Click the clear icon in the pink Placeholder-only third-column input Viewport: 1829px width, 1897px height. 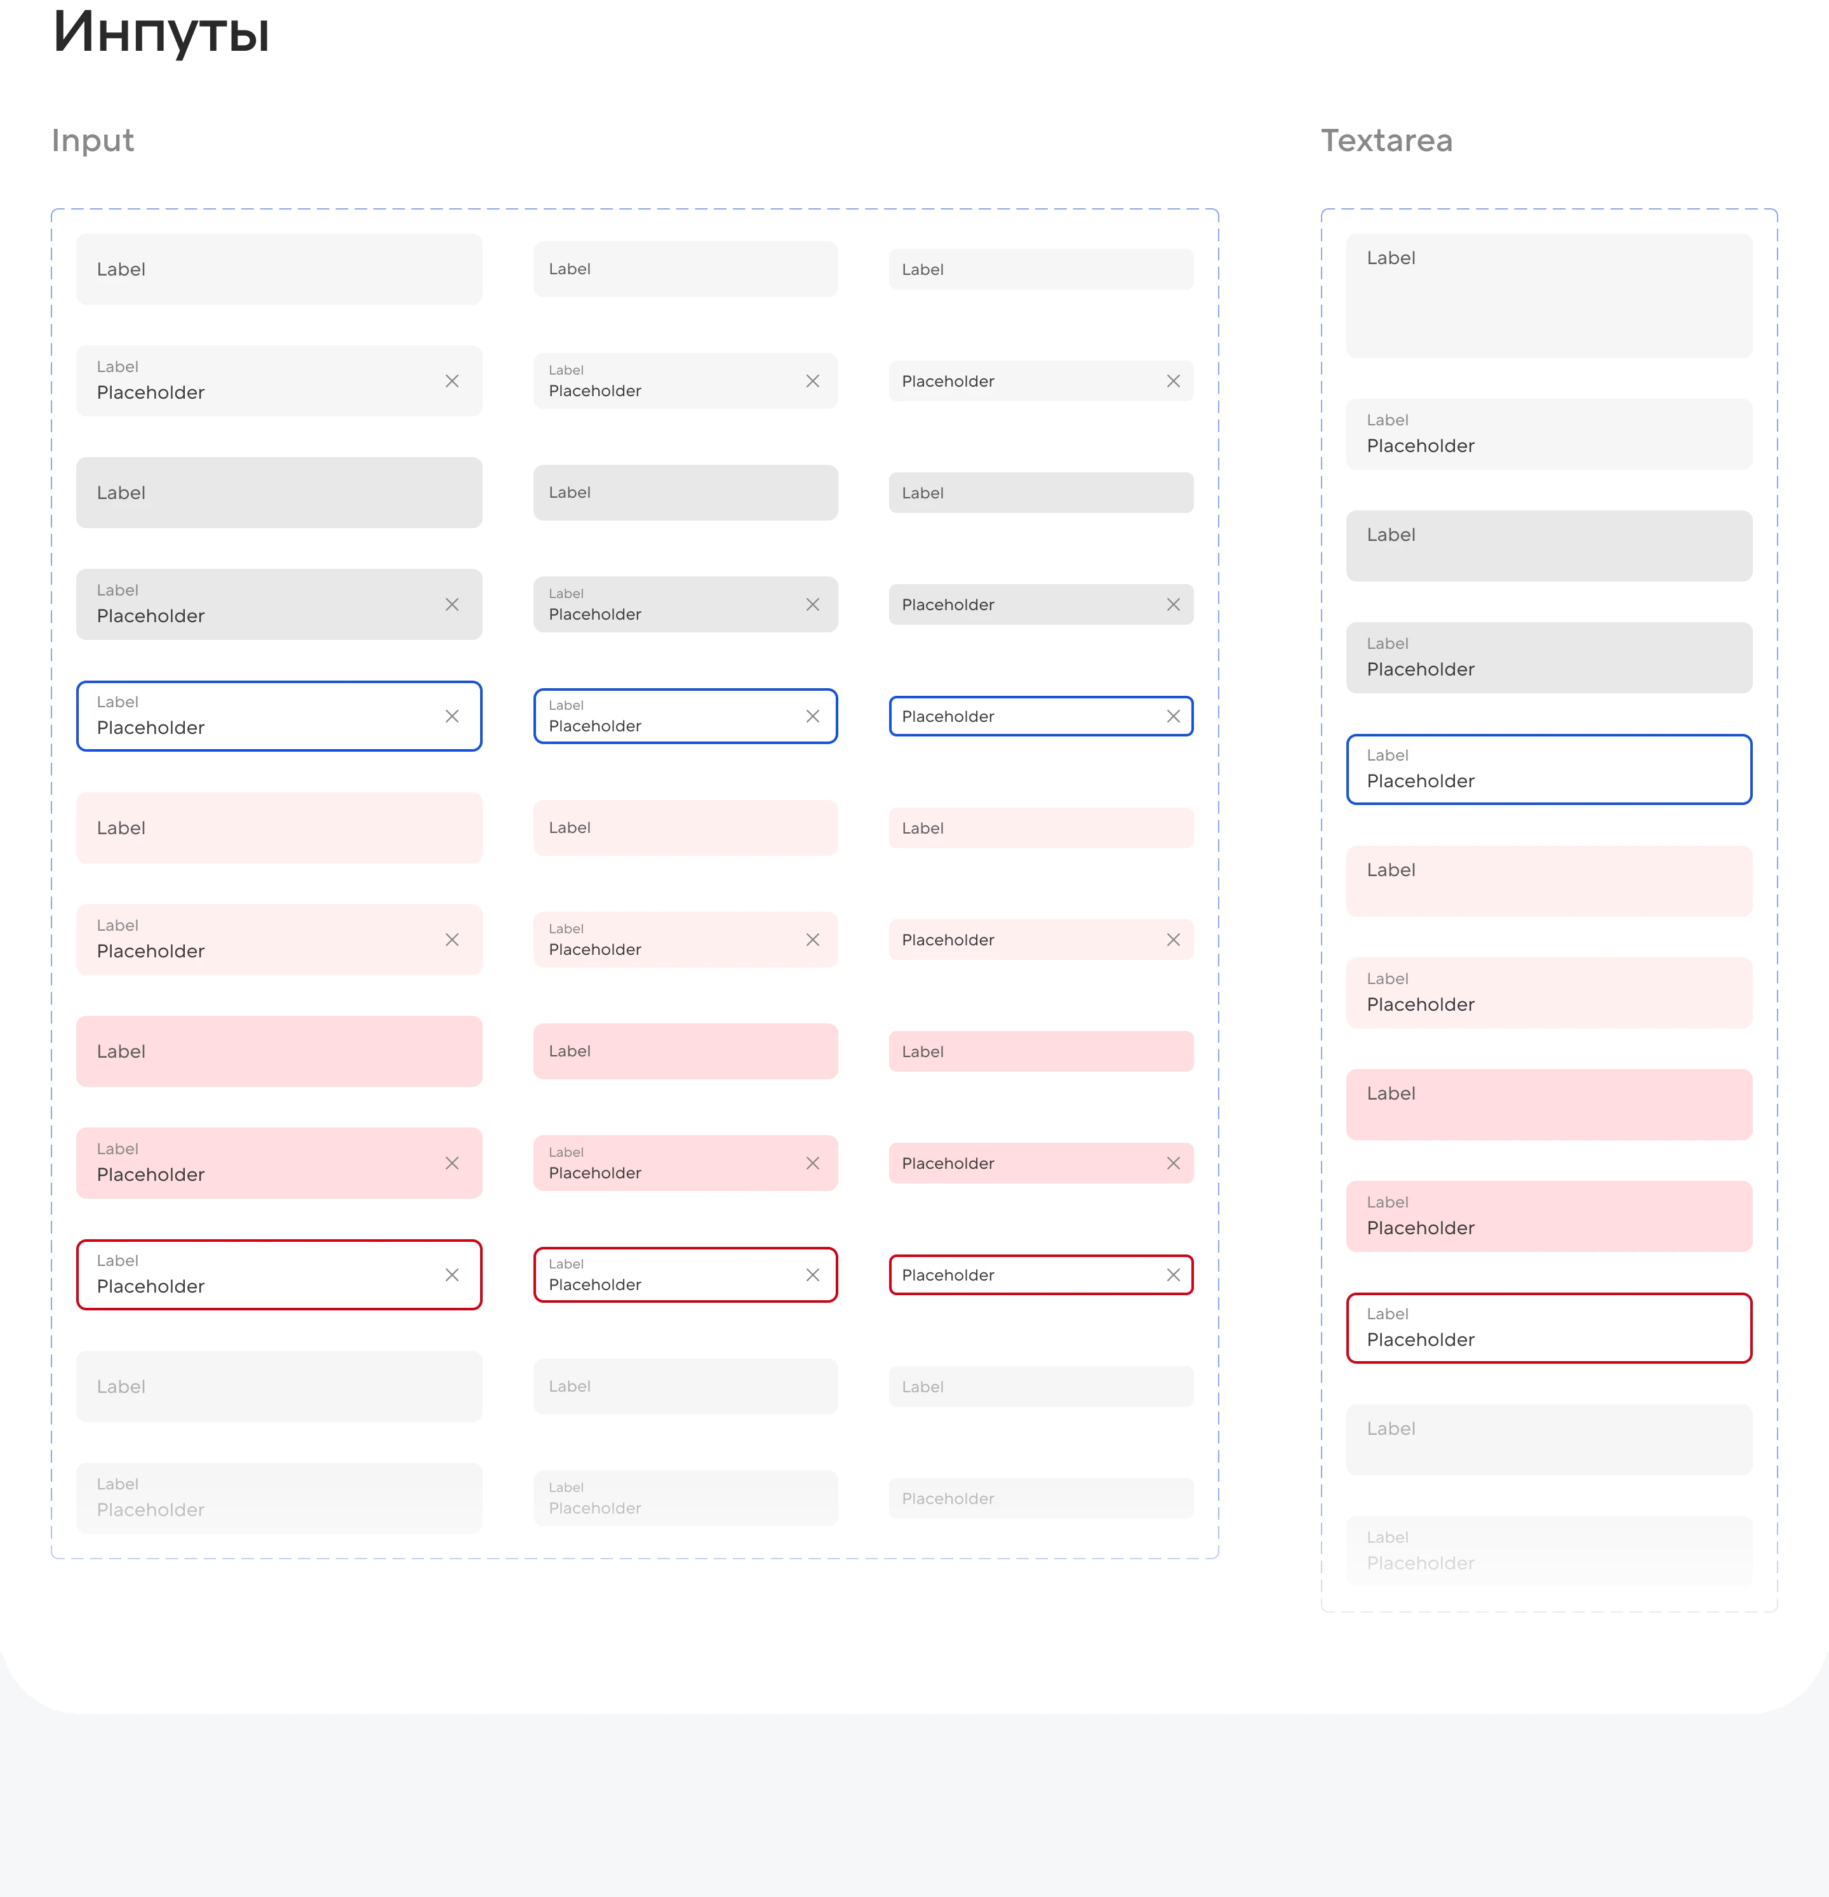[x=1172, y=939]
